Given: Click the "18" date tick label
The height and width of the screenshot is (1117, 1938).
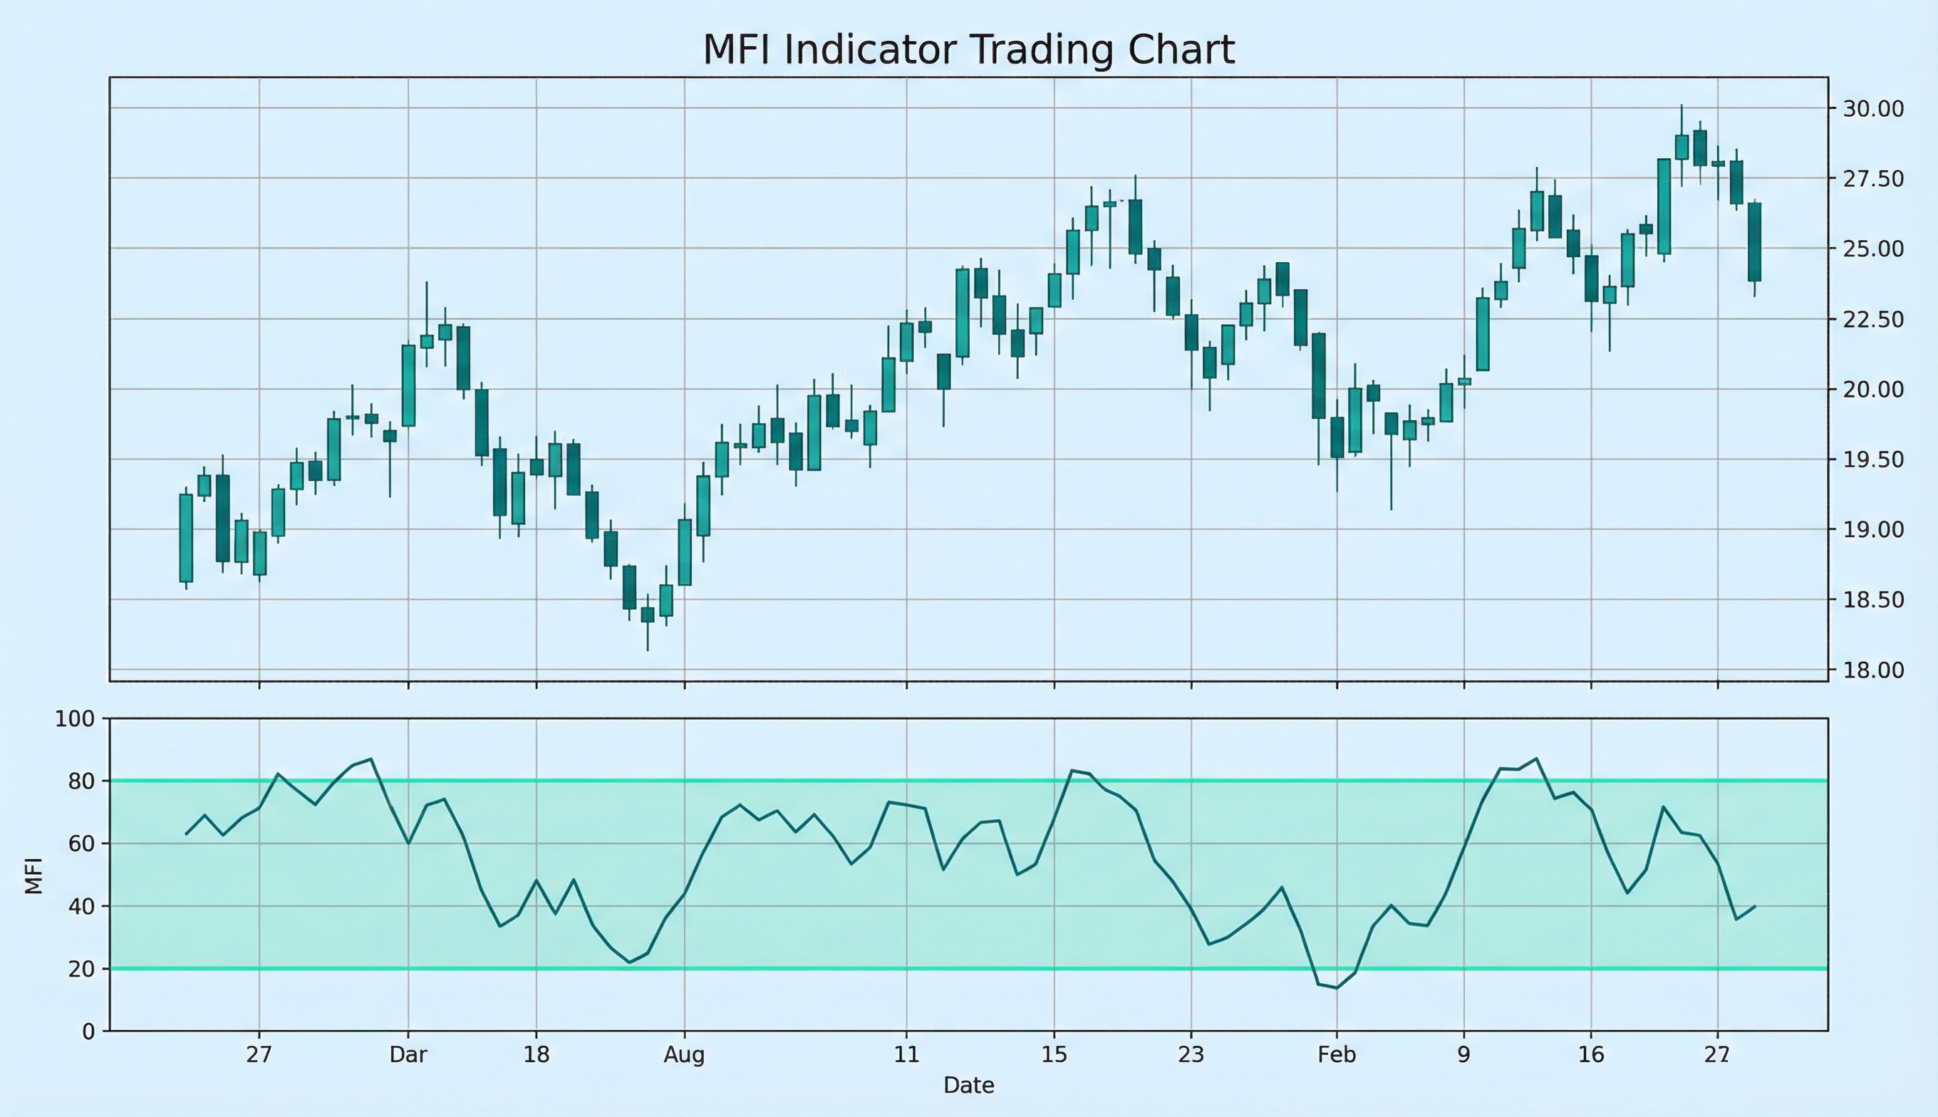Looking at the screenshot, I should [x=537, y=1055].
